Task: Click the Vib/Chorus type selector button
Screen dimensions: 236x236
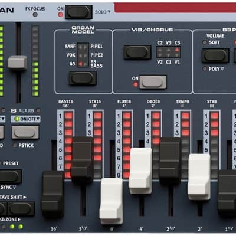Action: click(x=137, y=53)
